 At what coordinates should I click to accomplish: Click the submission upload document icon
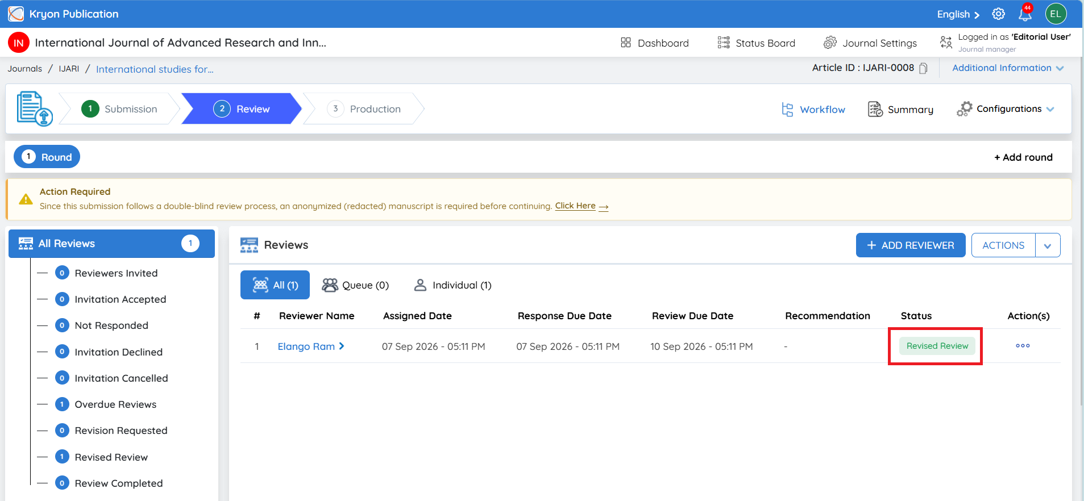click(34, 108)
